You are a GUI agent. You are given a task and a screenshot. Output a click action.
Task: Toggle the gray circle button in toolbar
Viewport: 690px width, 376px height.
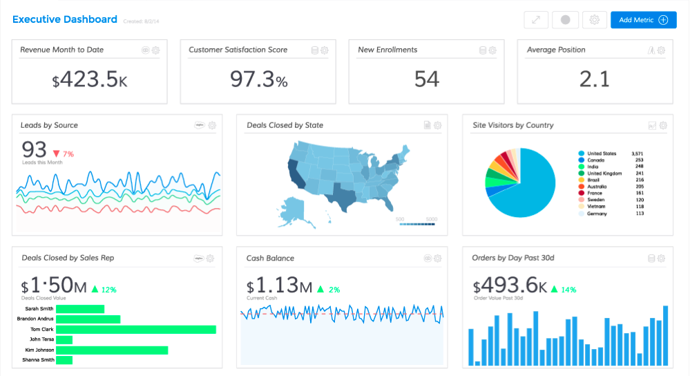pyautogui.click(x=566, y=20)
